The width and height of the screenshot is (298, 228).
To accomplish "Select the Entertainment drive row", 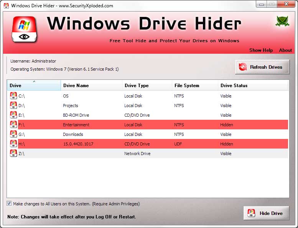I will point(148,124).
